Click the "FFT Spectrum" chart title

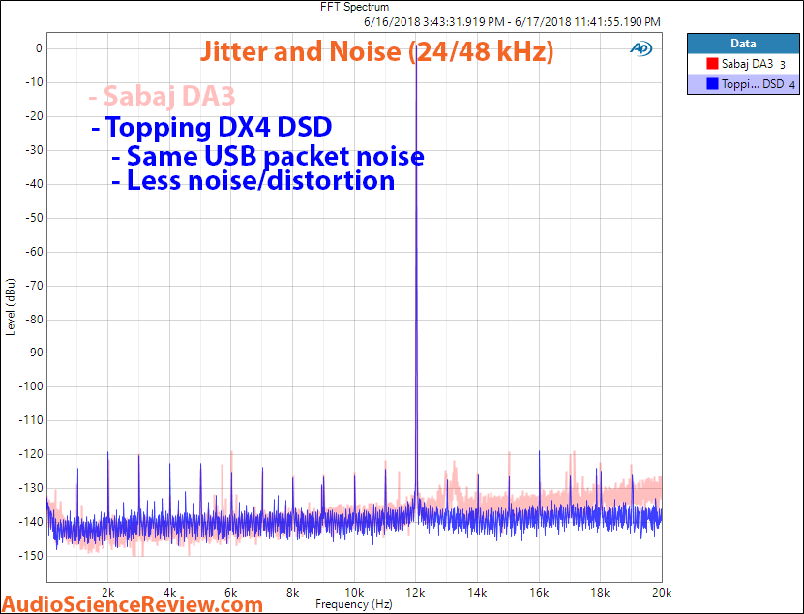[x=354, y=7]
